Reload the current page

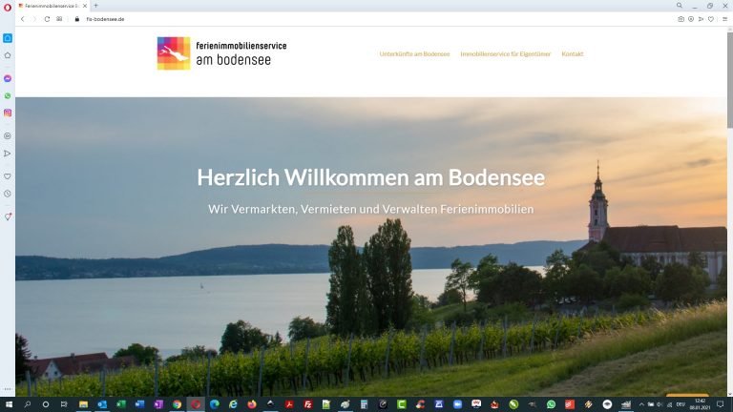pos(47,19)
